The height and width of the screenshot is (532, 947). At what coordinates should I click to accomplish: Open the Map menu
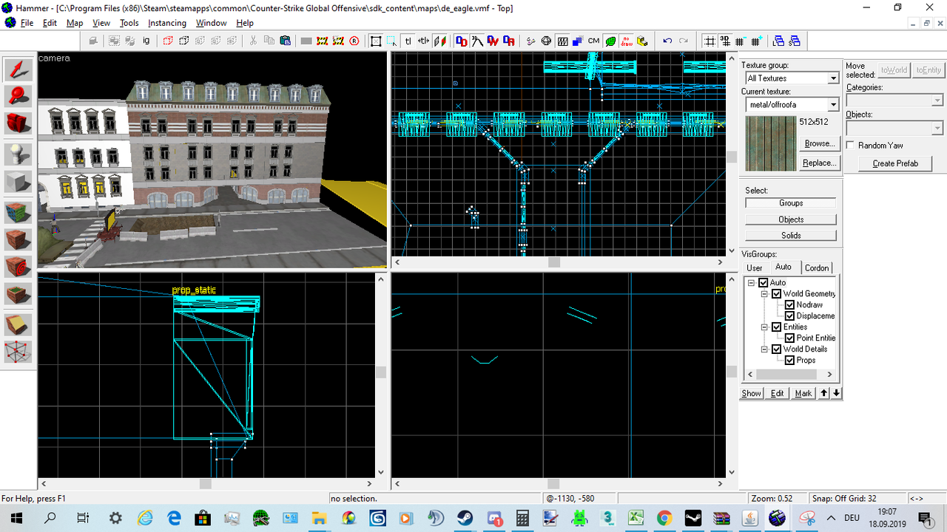click(x=75, y=23)
